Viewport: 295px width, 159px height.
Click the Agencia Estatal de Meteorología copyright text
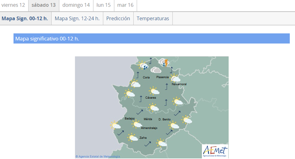click(x=98, y=157)
